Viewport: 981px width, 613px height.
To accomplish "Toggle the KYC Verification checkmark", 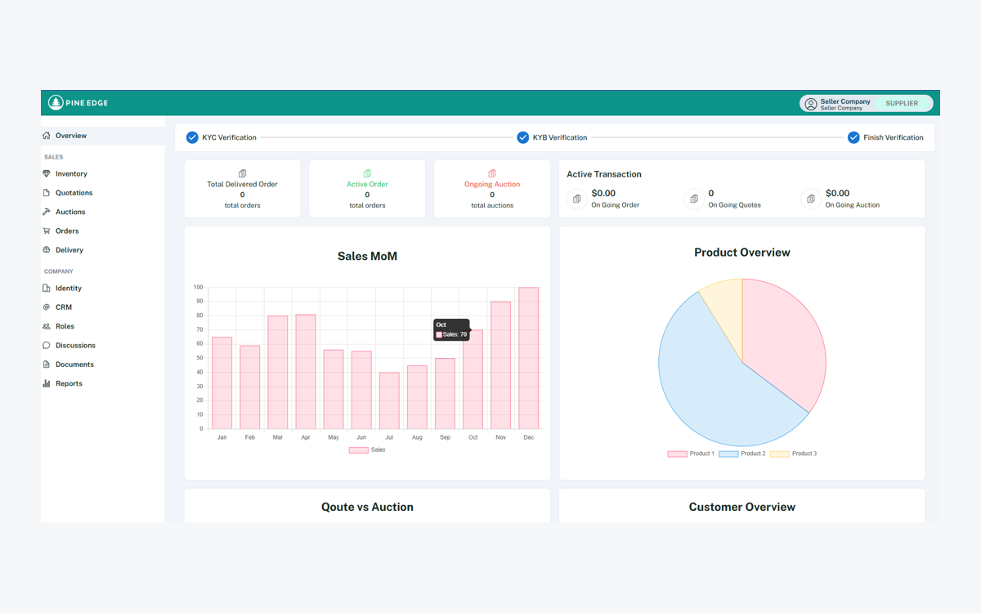I will (x=191, y=137).
